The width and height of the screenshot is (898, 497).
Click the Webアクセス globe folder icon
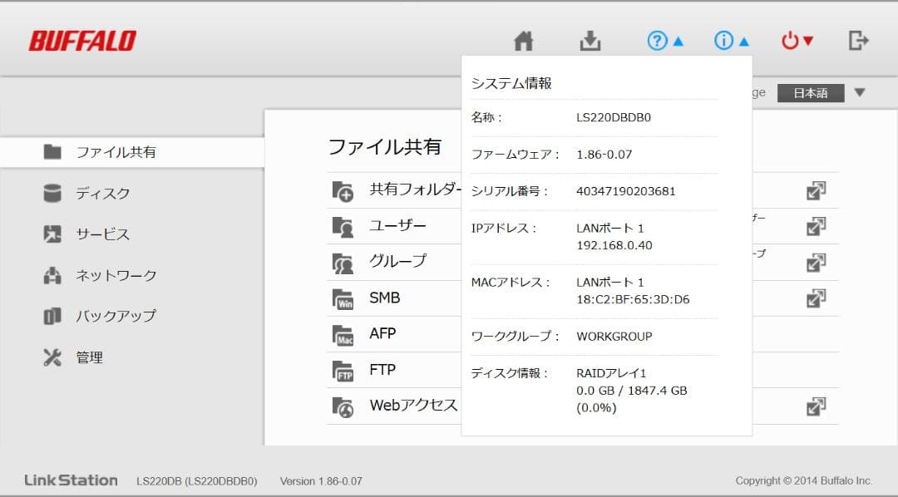pyautogui.click(x=343, y=407)
